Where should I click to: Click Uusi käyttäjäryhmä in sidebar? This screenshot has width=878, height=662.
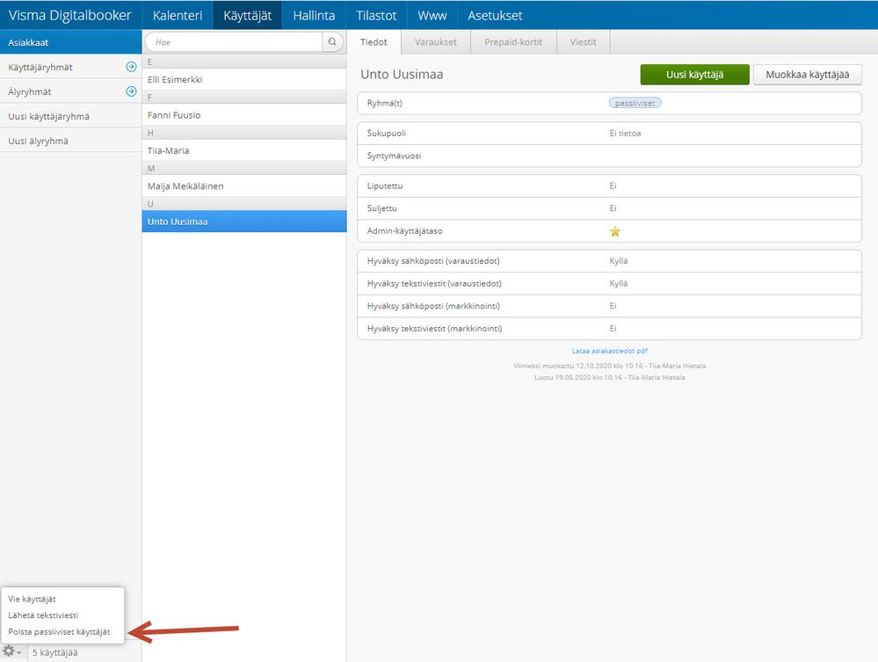click(x=70, y=116)
